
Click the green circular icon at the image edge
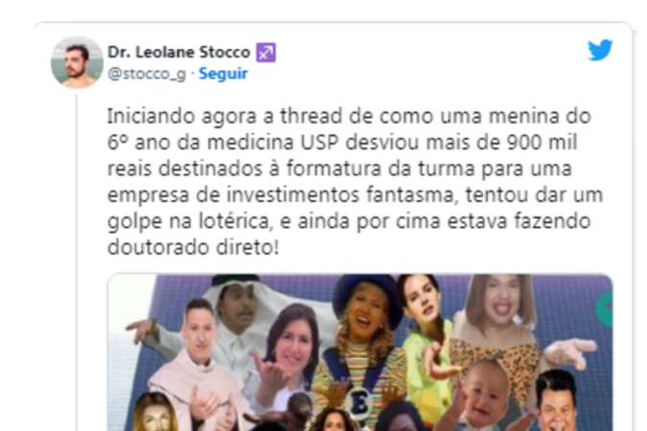point(606,308)
